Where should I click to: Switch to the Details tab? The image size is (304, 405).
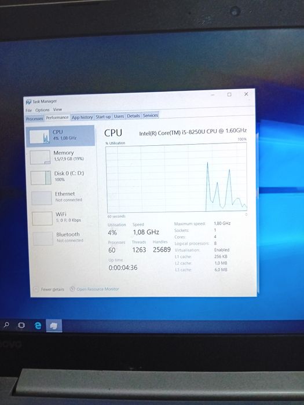[x=133, y=116]
